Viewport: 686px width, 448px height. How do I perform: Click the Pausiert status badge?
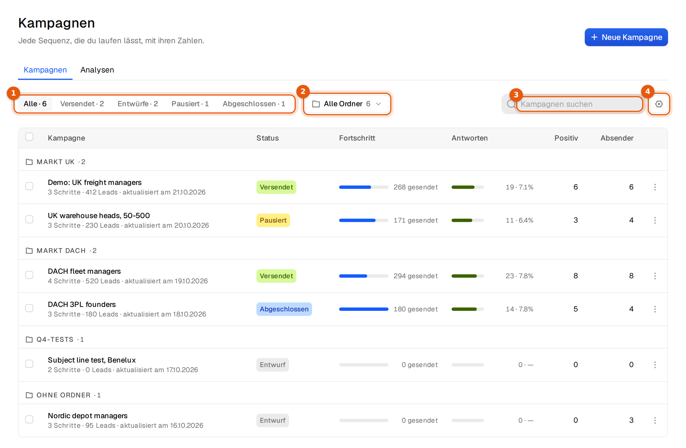(273, 220)
